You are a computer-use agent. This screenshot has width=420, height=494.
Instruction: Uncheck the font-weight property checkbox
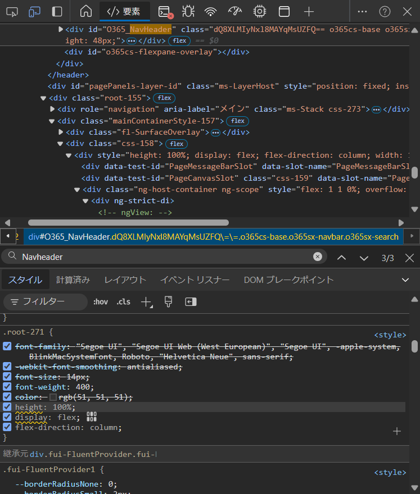(x=7, y=387)
